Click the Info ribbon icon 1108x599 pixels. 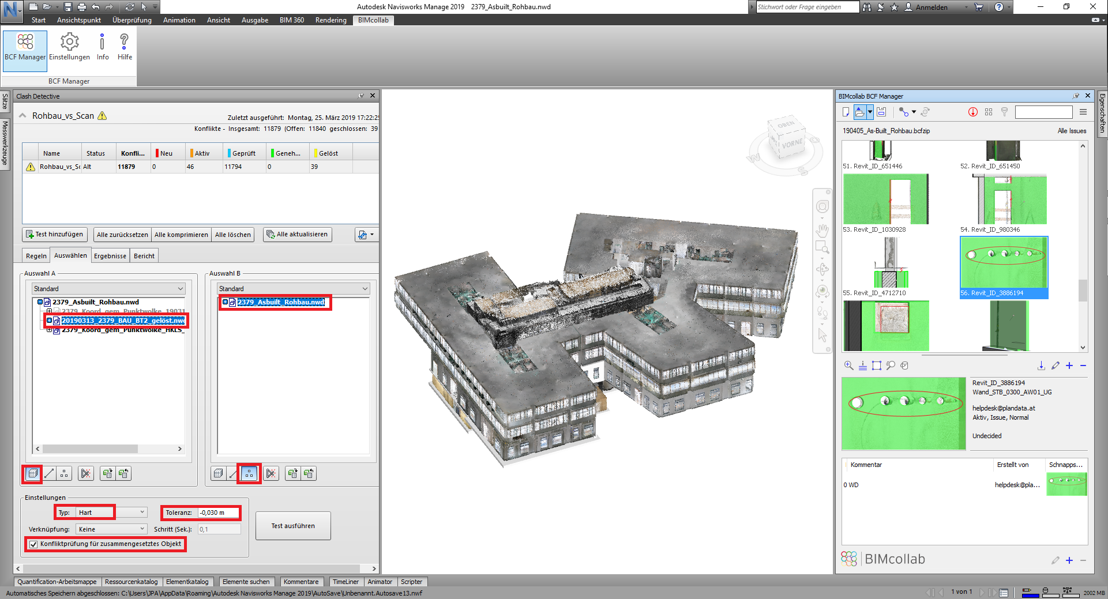pyautogui.click(x=102, y=43)
